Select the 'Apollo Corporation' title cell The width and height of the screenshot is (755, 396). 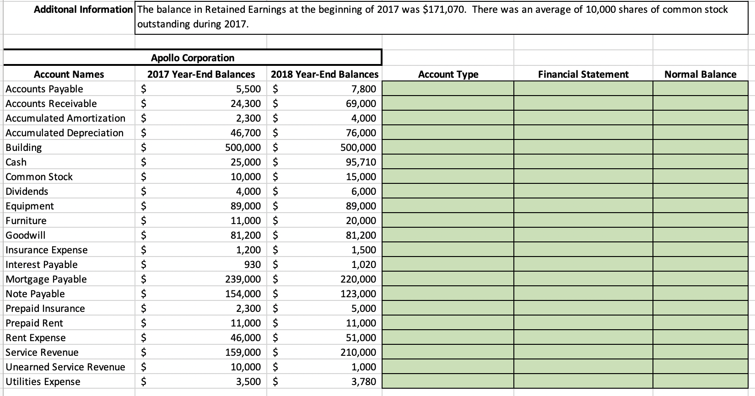pos(193,58)
